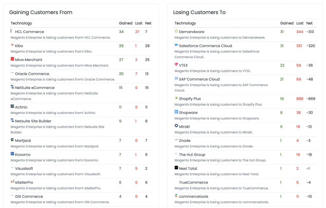The height and width of the screenshot is (208, 326).
Task: Click the Miva Merchant red logo icon
Action: tap(12, 59)
